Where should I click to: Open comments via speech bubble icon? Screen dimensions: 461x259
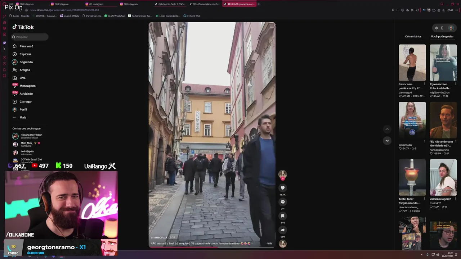click(283, 202)
